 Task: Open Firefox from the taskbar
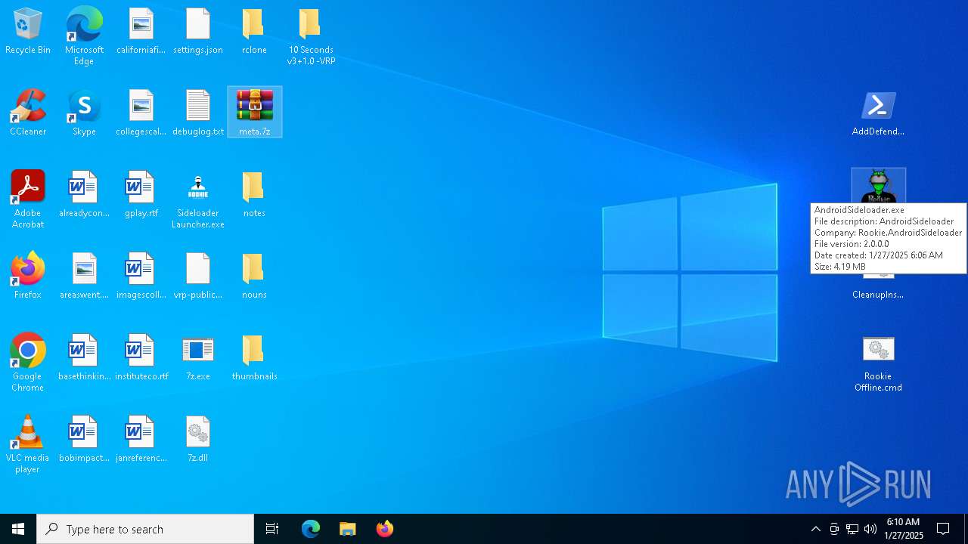click(x=385, y=529)
